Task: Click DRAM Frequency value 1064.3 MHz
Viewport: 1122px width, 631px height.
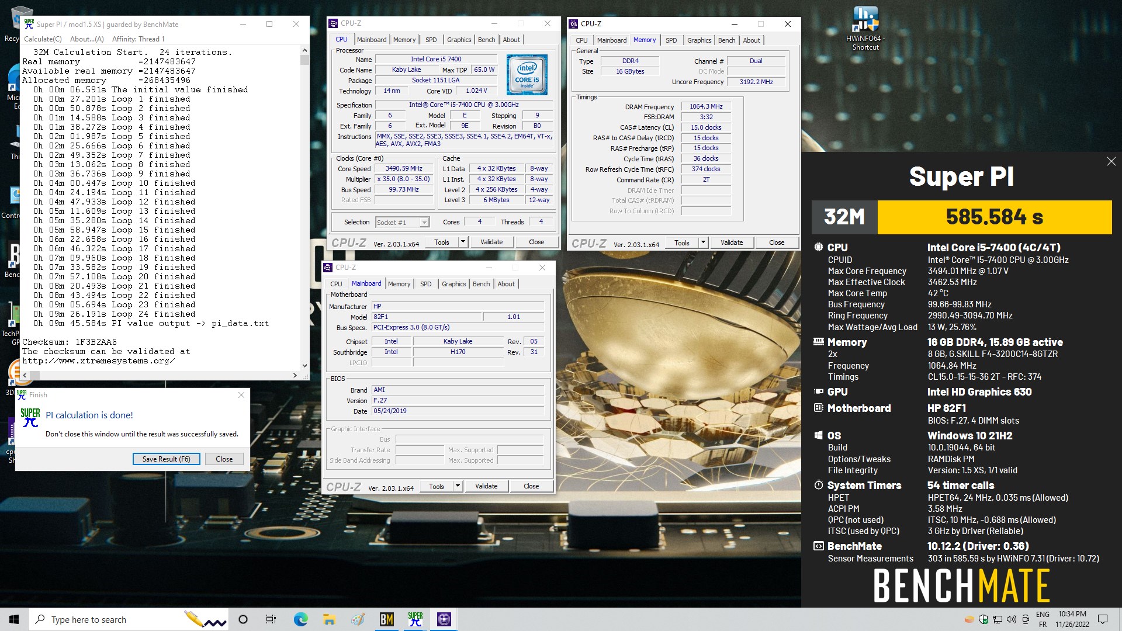Action: [706, 107]
